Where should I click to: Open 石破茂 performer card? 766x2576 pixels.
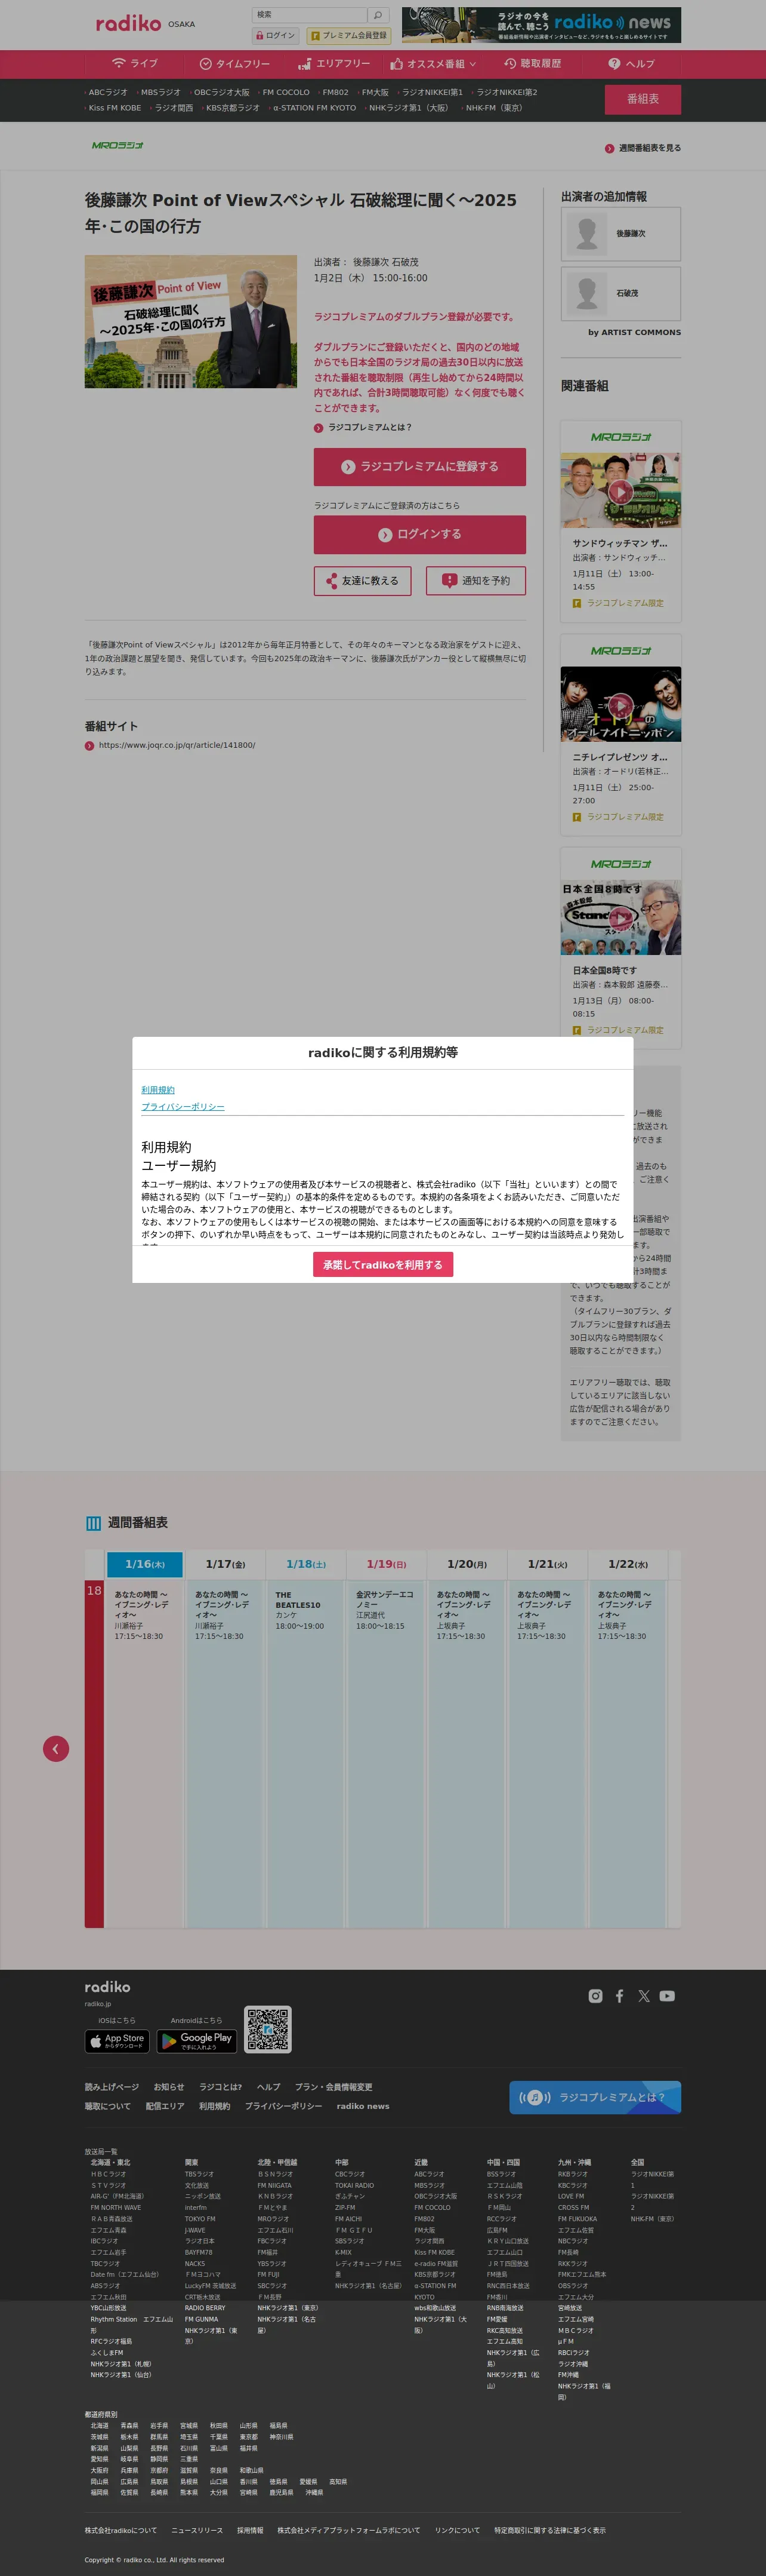(x=621, y=293)
